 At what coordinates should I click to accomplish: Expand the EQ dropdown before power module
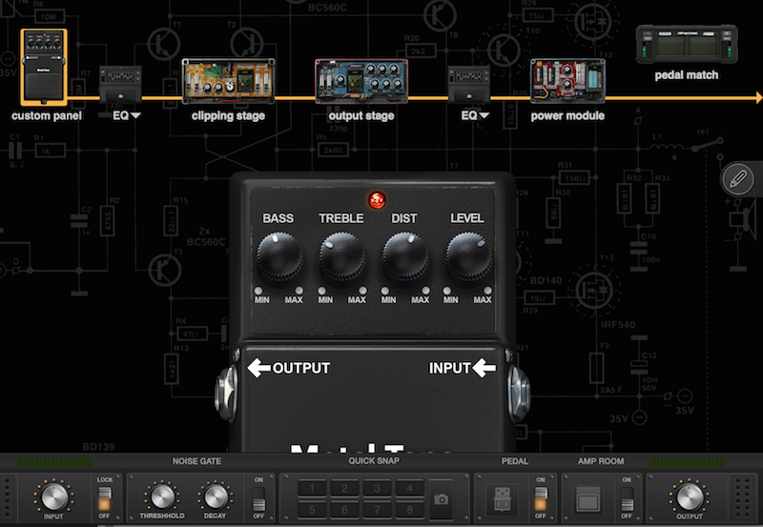474,115
